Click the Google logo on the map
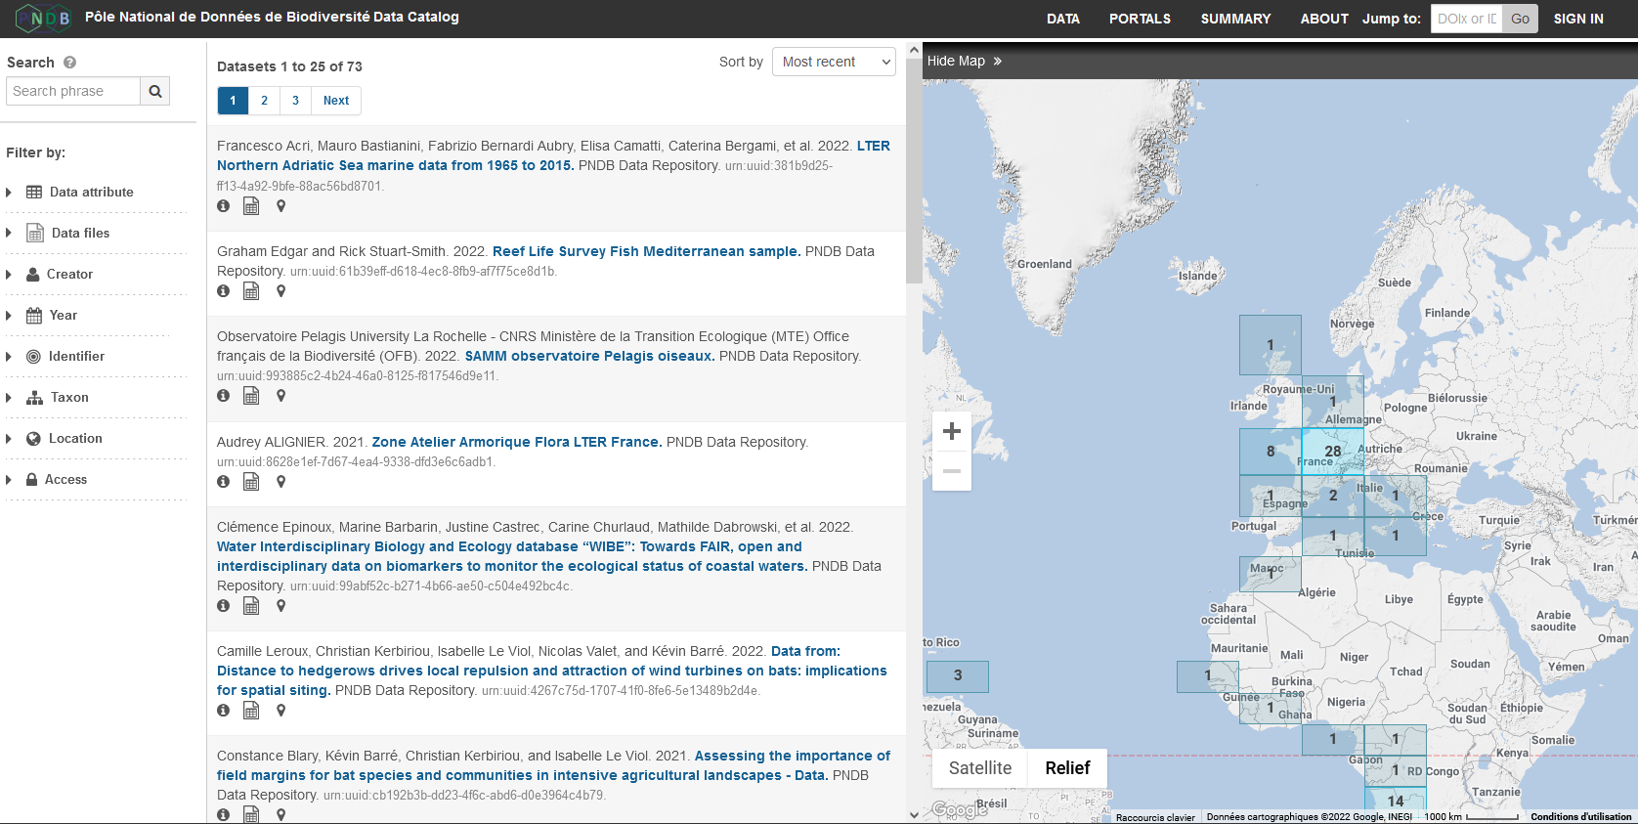Screen dimensions: 1638x824 [960, 809]
